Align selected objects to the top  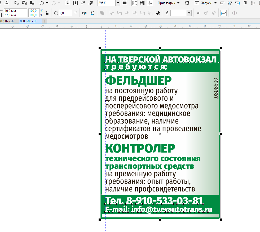coord(245,3)
